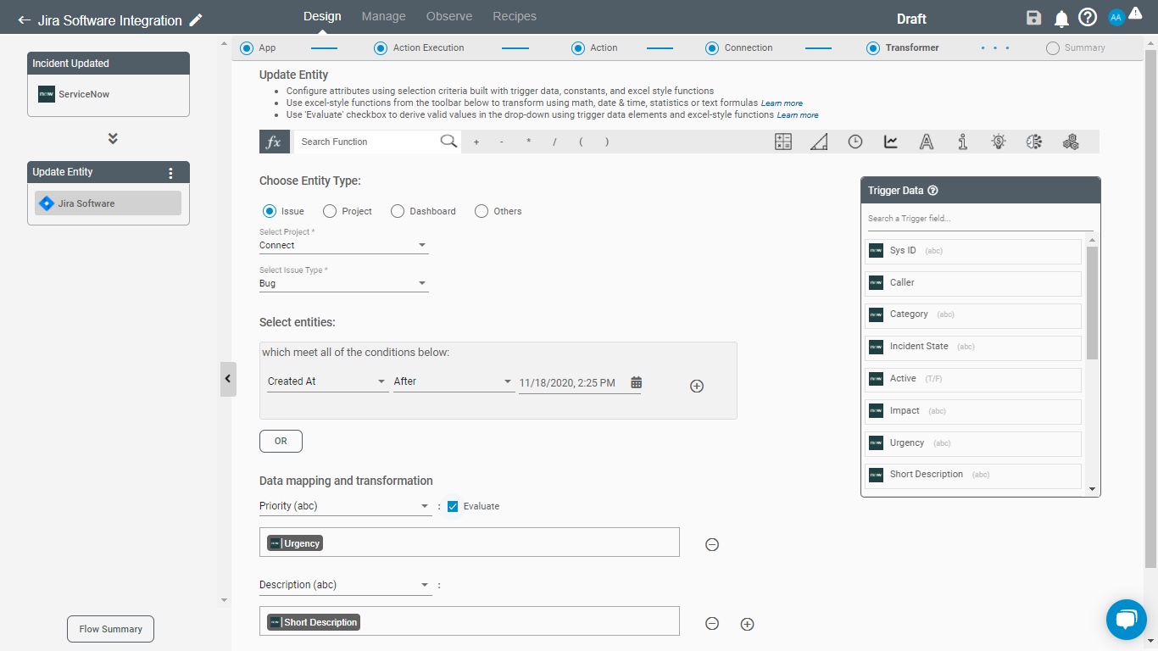Open Learn more link for excel functions
This screenshot has width=1158, height=651.
(782, 103)
